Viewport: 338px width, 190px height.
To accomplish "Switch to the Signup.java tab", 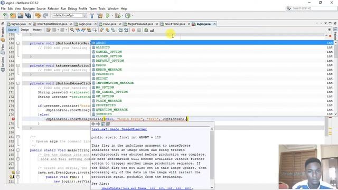I will 18,24.
